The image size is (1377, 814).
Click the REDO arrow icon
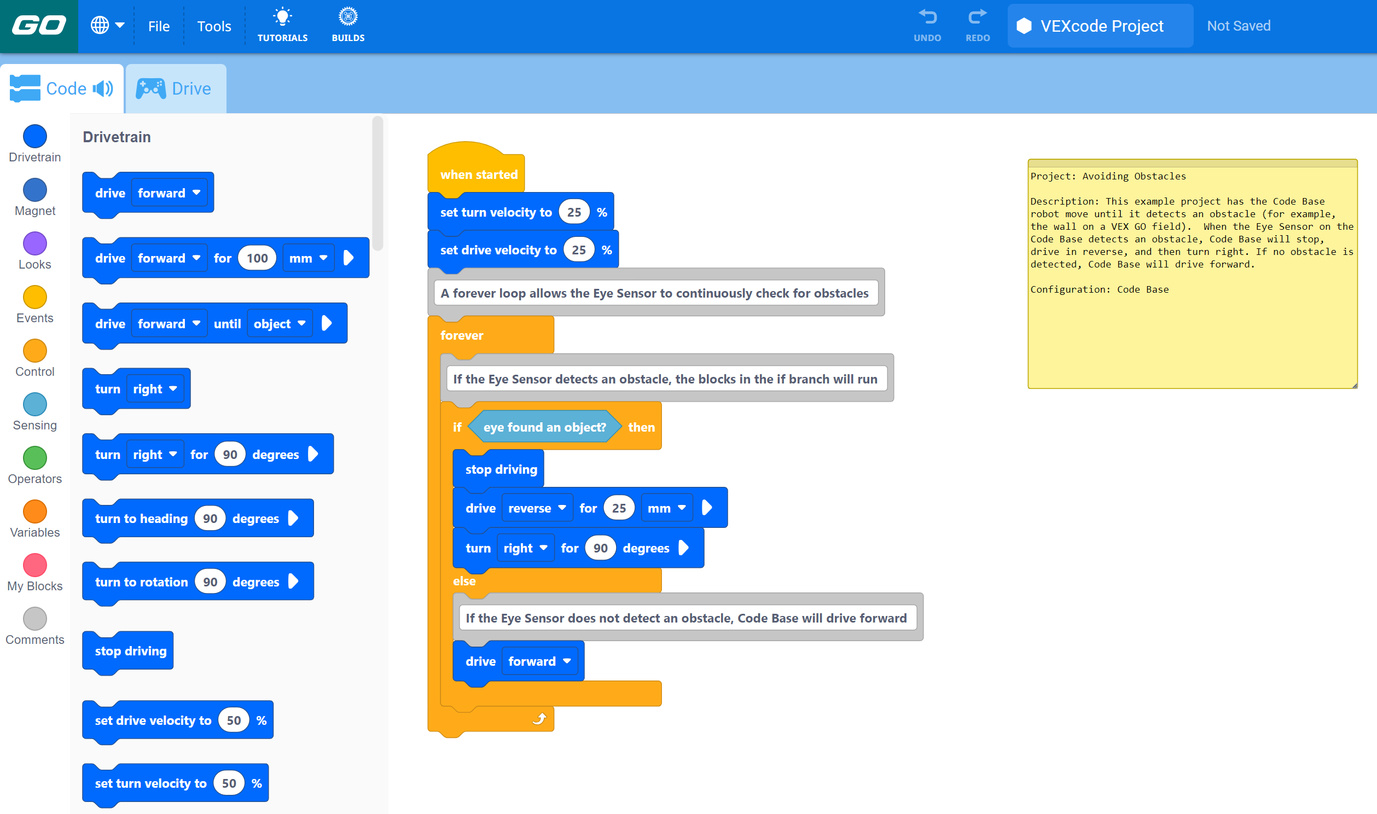977,16
